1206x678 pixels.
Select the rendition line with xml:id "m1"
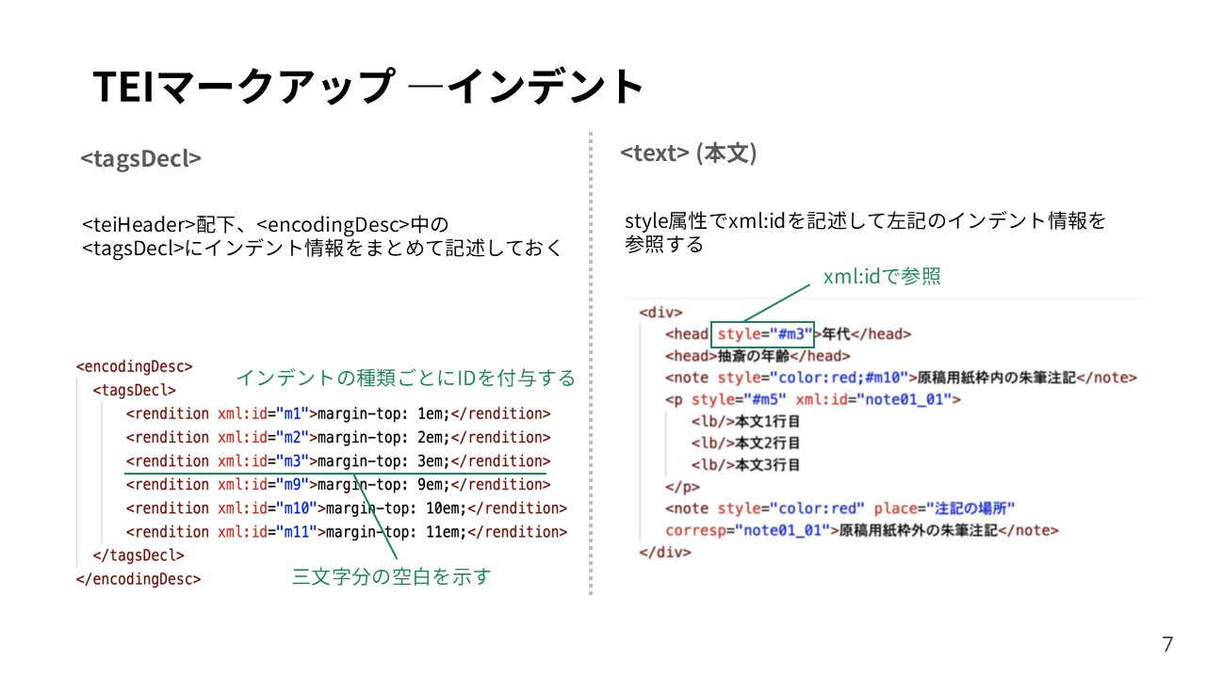(337, 413)
